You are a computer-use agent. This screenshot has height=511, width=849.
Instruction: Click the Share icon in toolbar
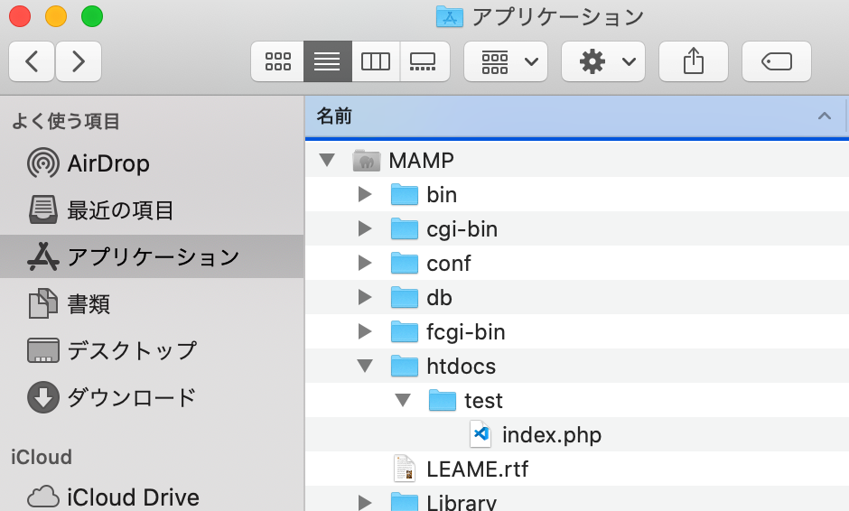(x=693, y=61)
